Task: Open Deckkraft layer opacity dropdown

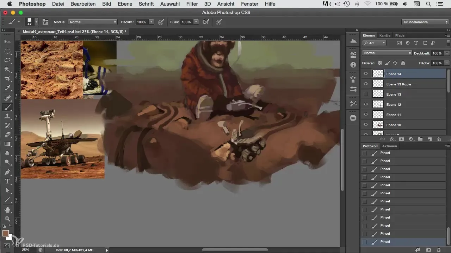Action: (x=447, y=53)
